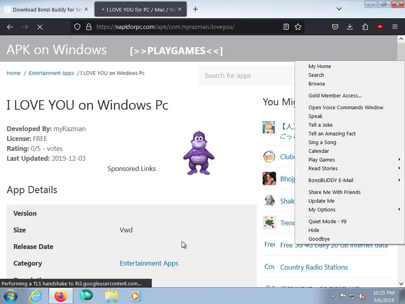The width and height of the screenshot is (405, 304).
Task: Switch to the Download Bonzi Buddy tab
Action: click(x=47, y=9)
